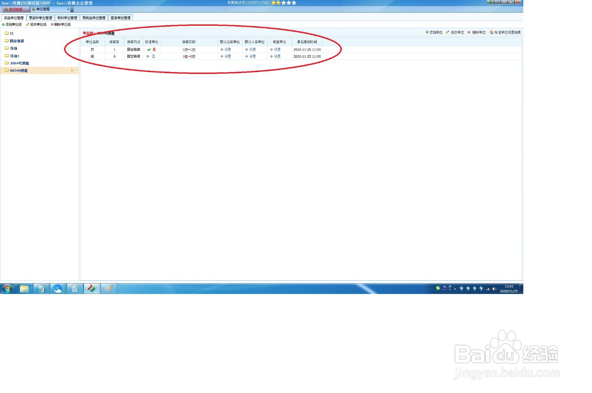Open the Paint icon in the taskbar

tap(108, 289)
